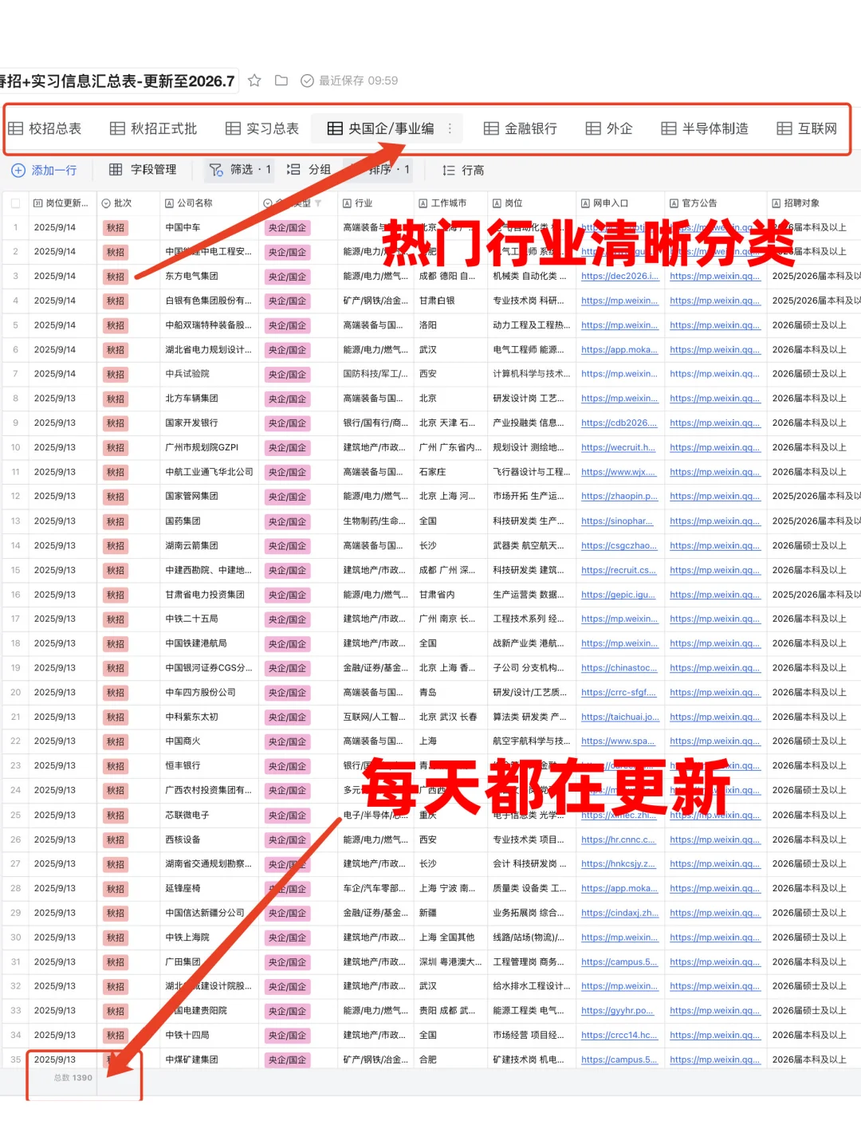861x1148 pixels.
Task: Open the more menu on 央国企/事业编 tab
Action: [x=450, y=128]
